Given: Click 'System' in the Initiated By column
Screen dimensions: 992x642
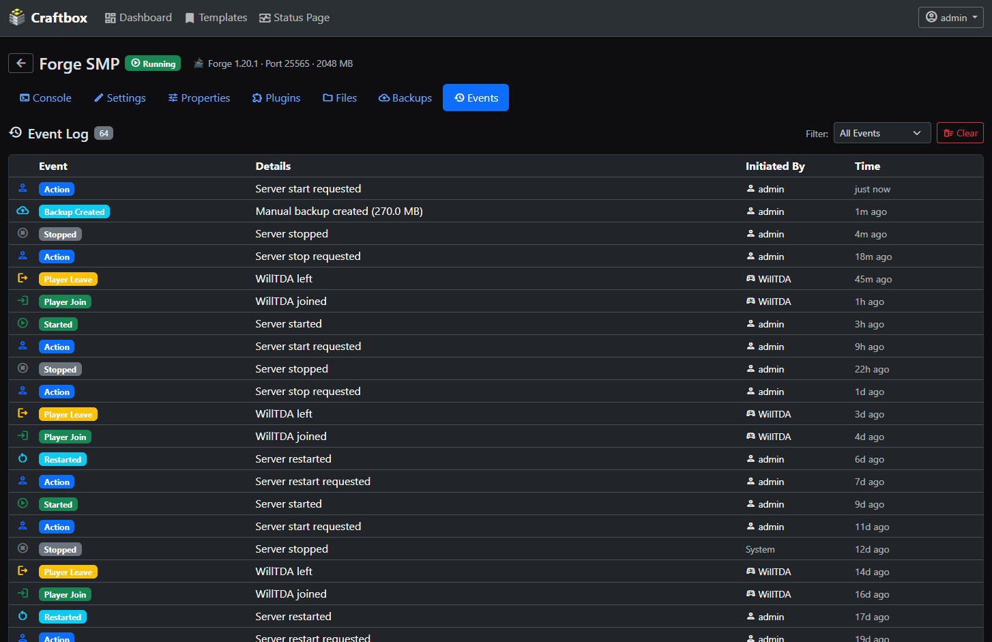Looking at the screenshot, I should pyautogui.click(x=760, y=549).
